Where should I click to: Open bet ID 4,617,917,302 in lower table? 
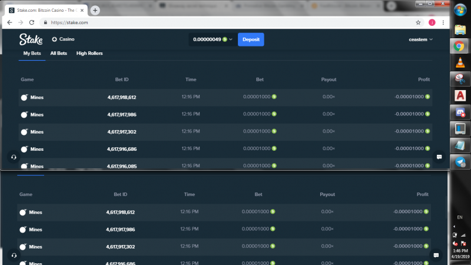(121, 247)
